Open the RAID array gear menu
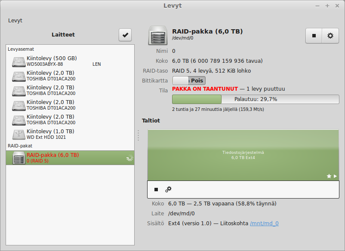This screenshot has height=251, width=345. click(x=330, y=36)
